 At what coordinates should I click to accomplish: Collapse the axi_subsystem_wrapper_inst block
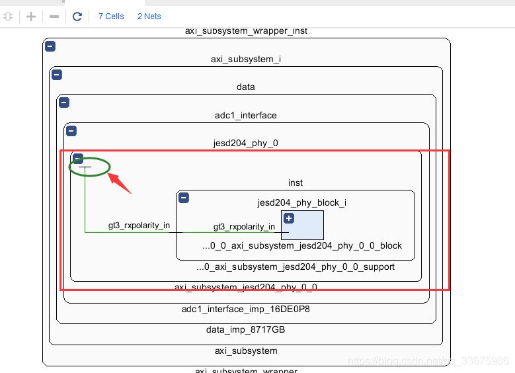coord(50,46)
